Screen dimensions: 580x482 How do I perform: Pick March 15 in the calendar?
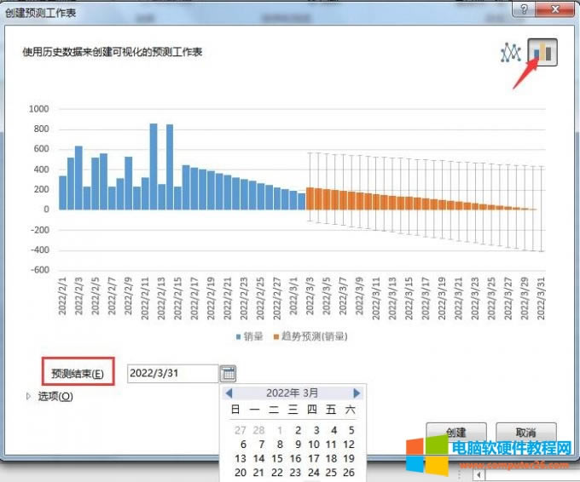[279, 458]
